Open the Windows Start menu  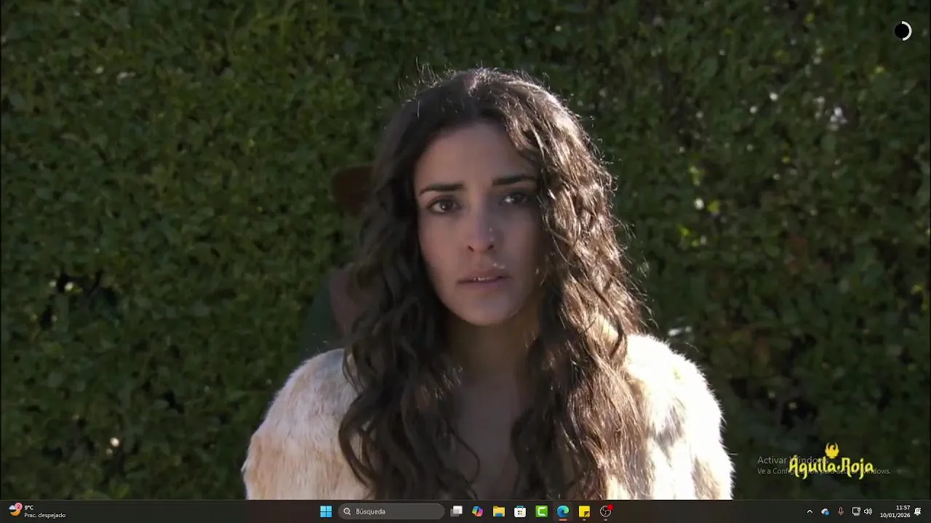[326, 511]
